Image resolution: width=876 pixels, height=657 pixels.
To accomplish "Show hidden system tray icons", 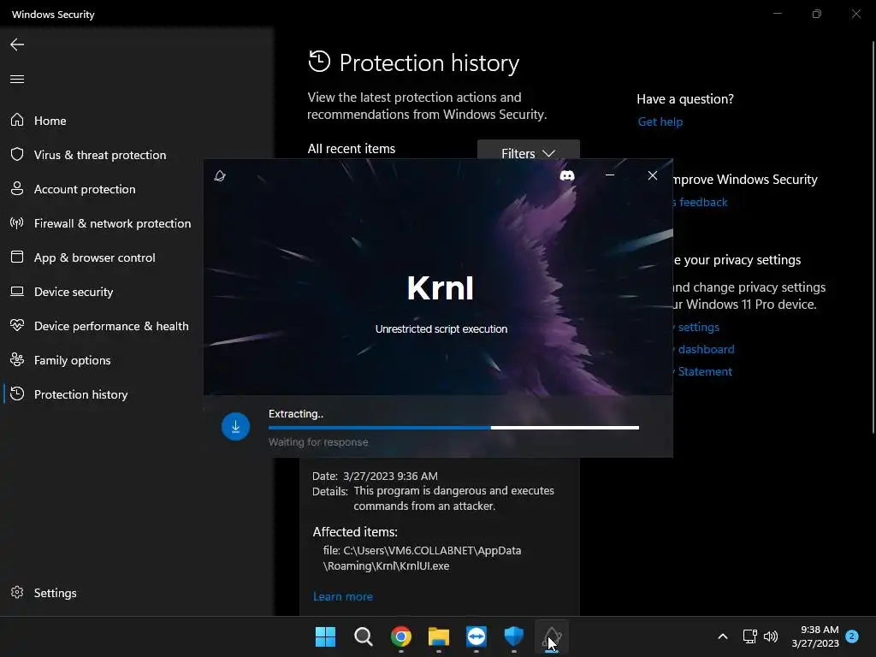I will tap(722, 636).
